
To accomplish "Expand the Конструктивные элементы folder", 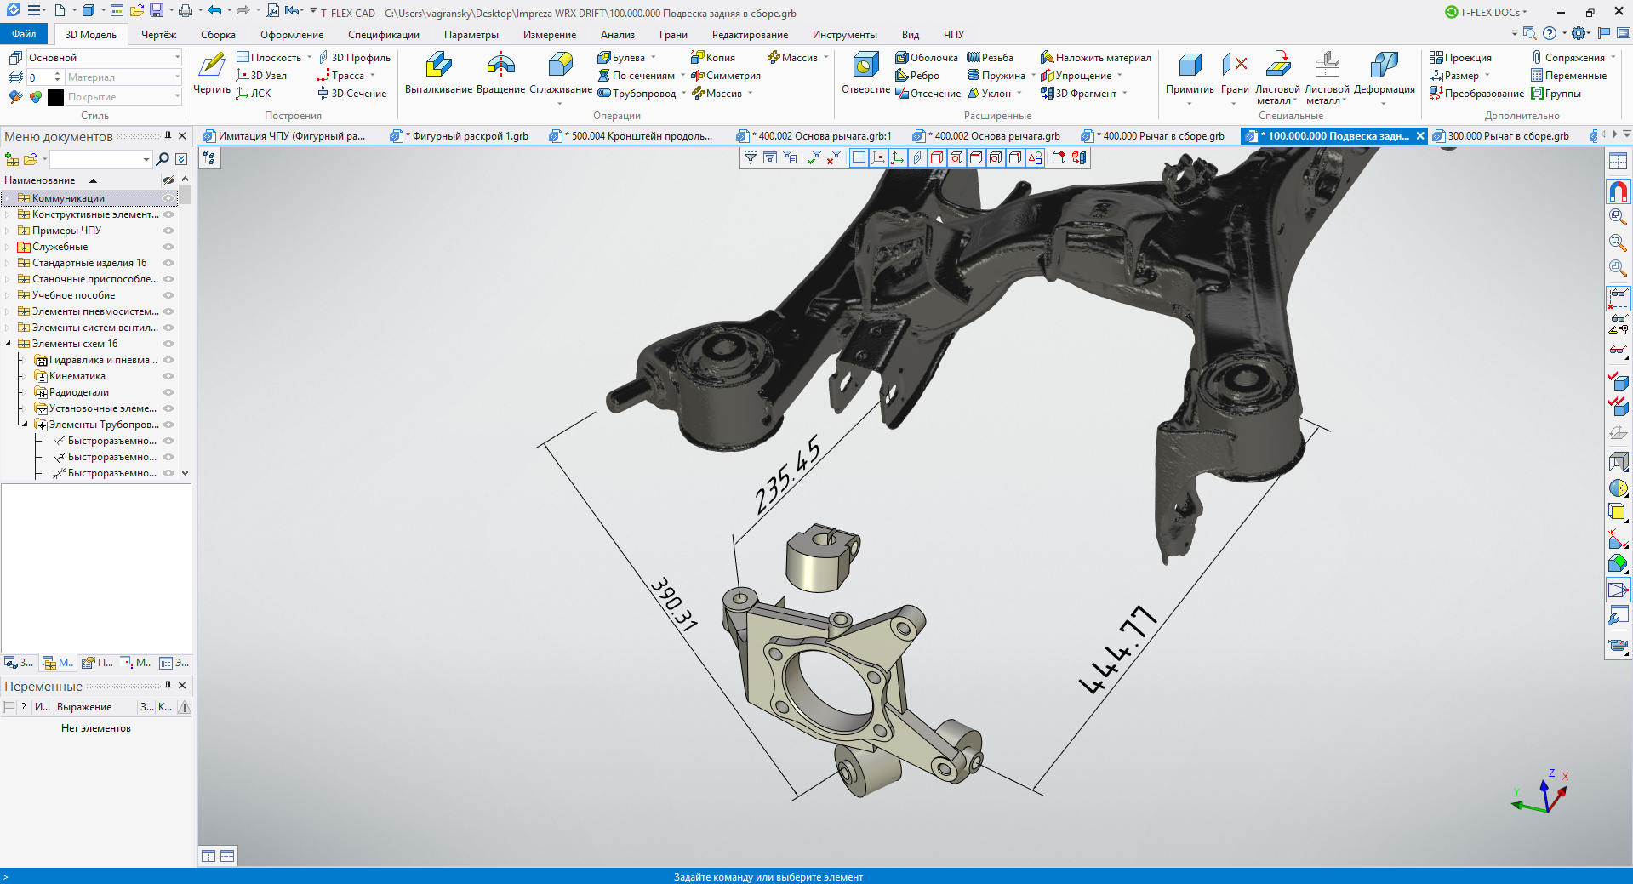I will (x=9, y=214).
